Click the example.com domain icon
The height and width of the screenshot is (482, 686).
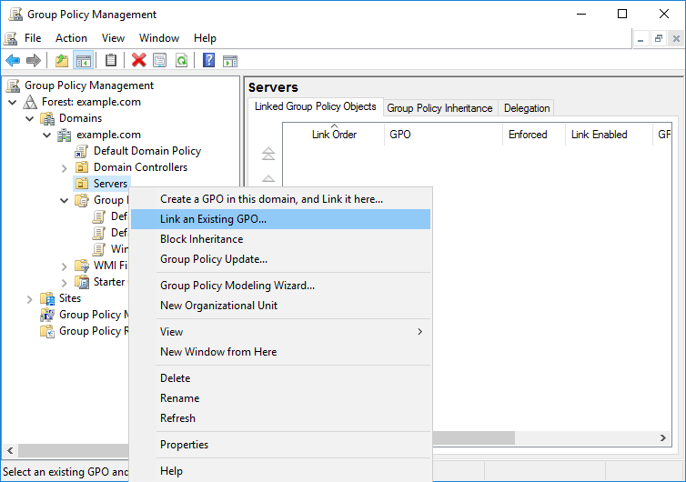65,135
